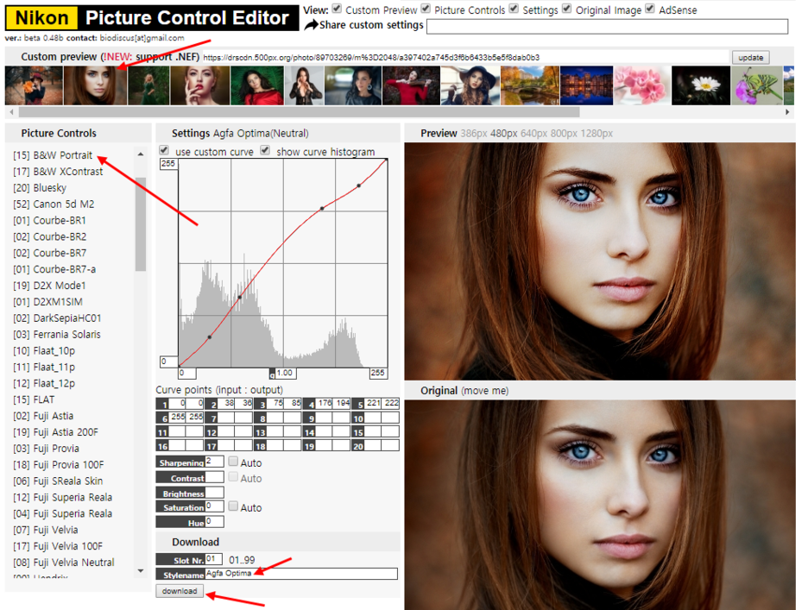Select the blue-eyed face close-up thumbnail
The height and width of the screenshot is (610, 808).
[x=95, y=85]
